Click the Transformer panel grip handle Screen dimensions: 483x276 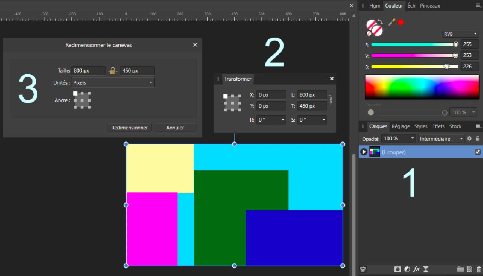click(x=218, y=79)
